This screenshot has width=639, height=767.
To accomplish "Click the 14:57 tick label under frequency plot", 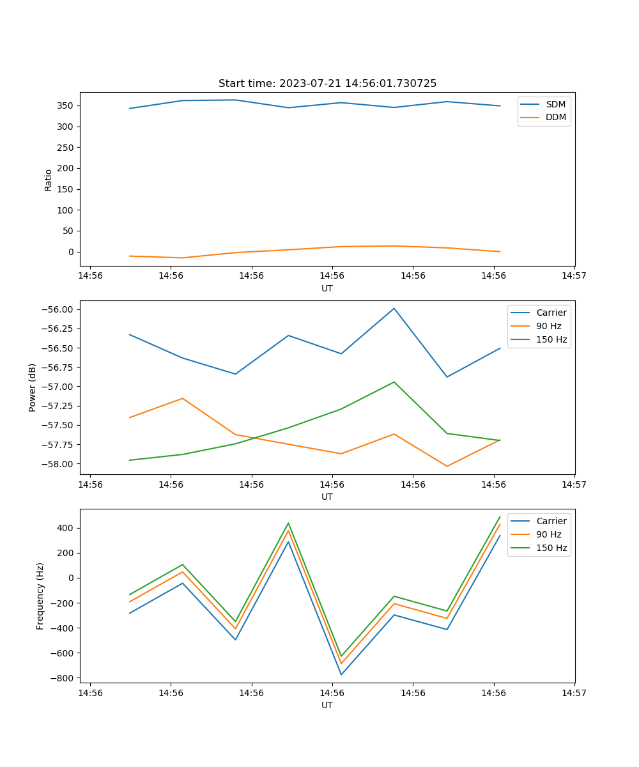I will click(574, 692).
